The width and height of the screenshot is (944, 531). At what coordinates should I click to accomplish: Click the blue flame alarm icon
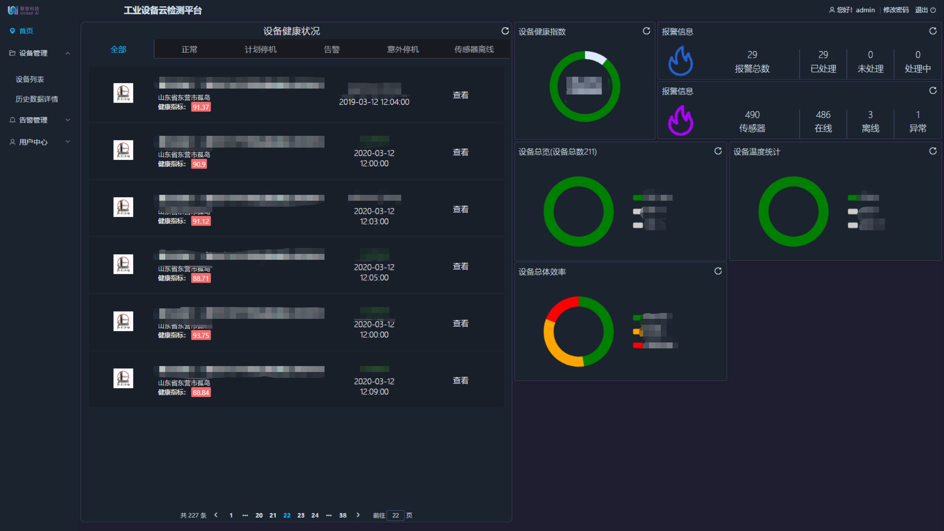pos(680,61)
